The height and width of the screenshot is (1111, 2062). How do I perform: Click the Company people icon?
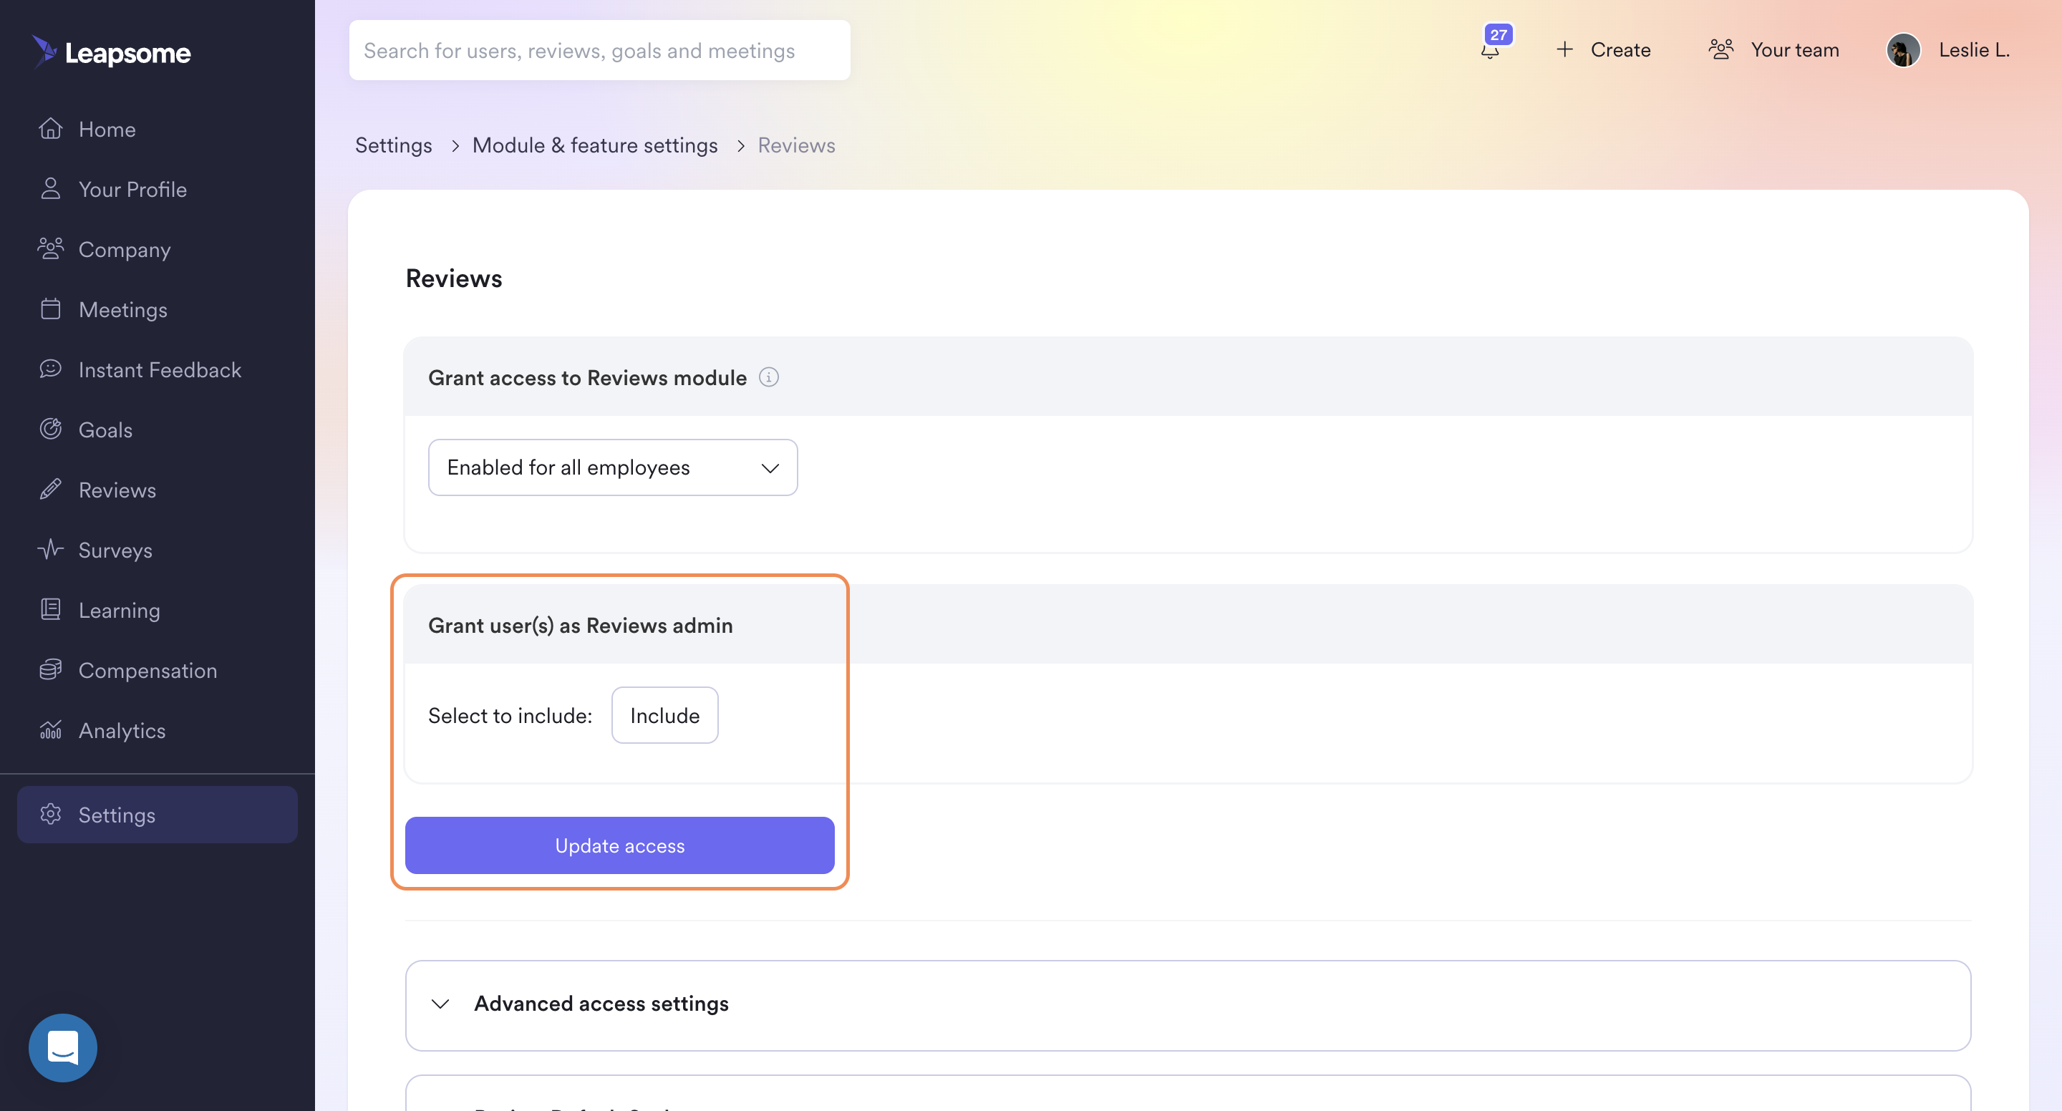coord(50,249)
